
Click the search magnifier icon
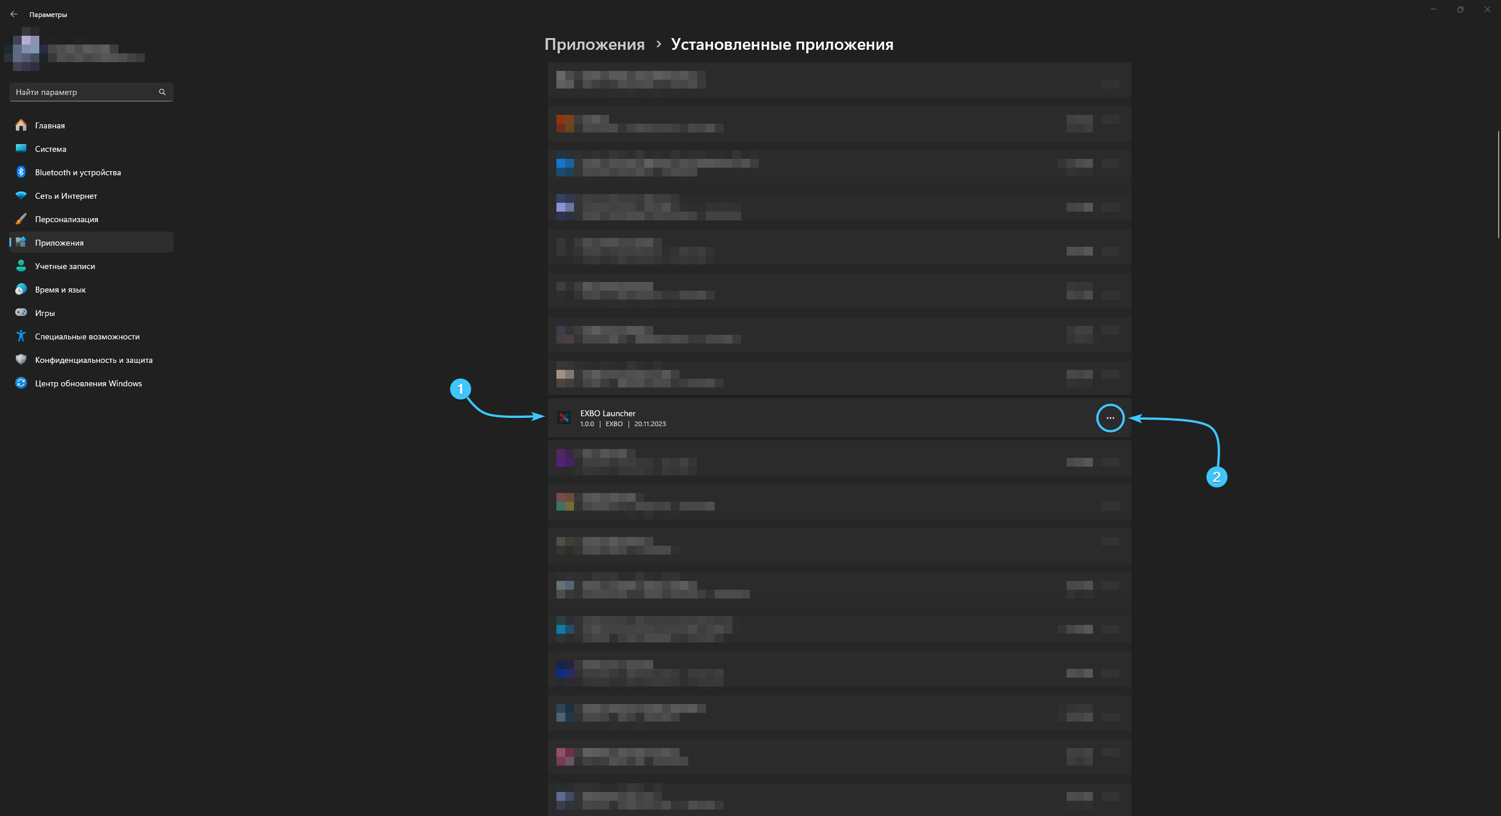pyautogui.click(x=162, y=92)
